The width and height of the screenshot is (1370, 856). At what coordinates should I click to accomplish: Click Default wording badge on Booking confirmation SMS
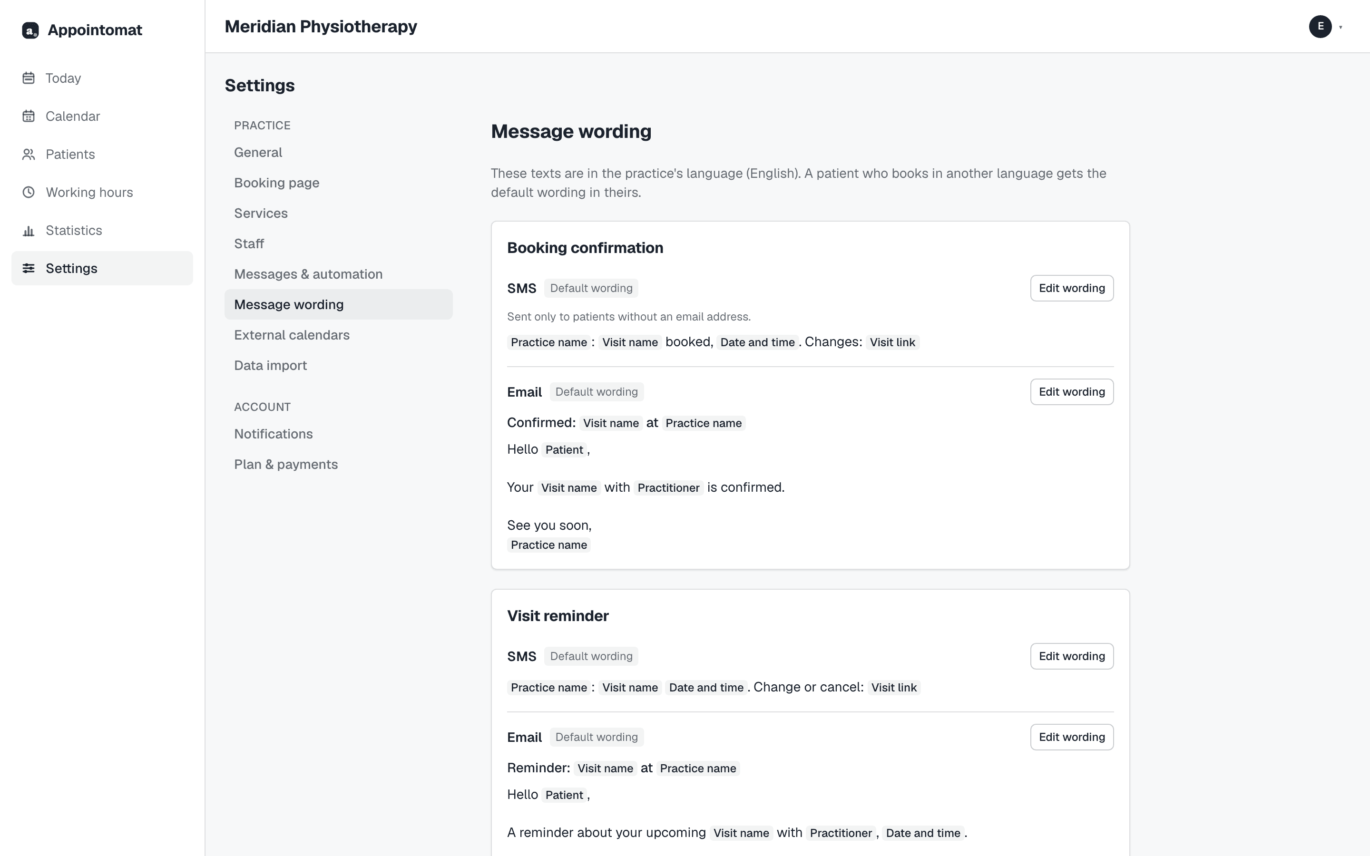pyautogui.click(x=591, y=288)
